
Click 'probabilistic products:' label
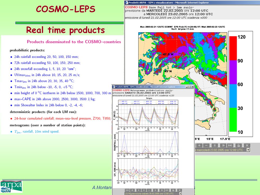[x=27, y=50]
